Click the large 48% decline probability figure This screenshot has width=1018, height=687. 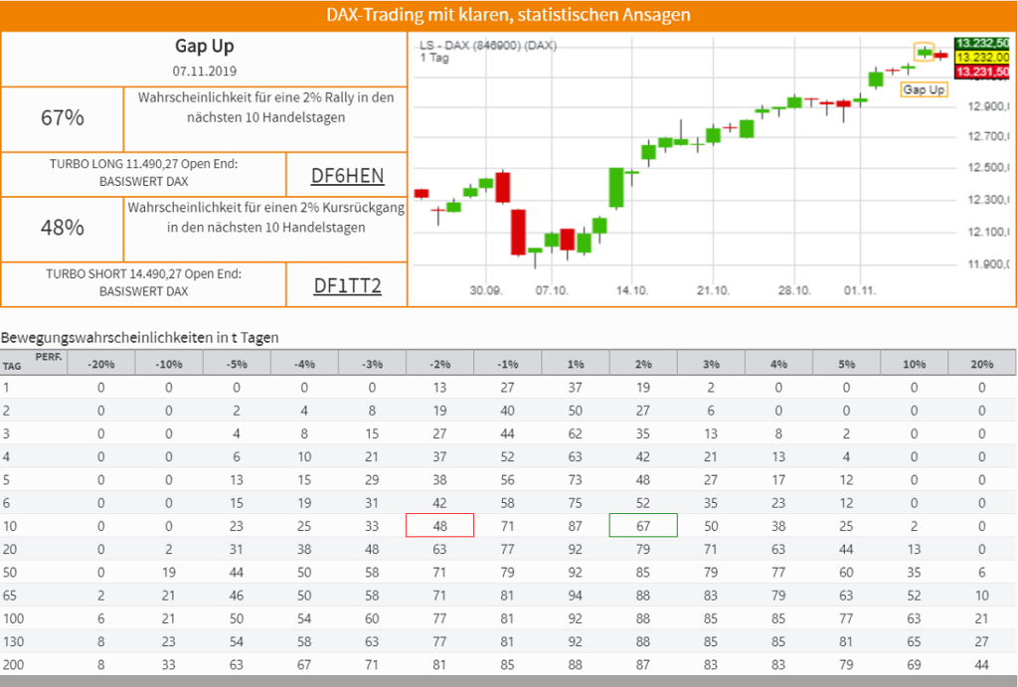63,228
